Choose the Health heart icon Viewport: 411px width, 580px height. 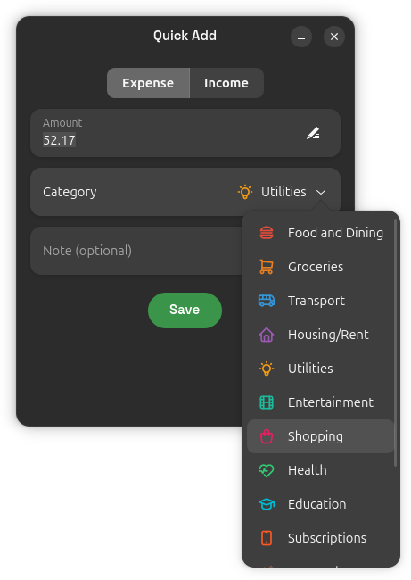coord(266,470)
